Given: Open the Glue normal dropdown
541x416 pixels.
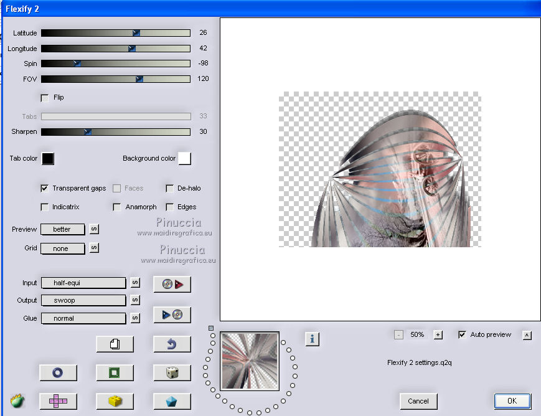Looking at the screenshot, I should (83, 318).
